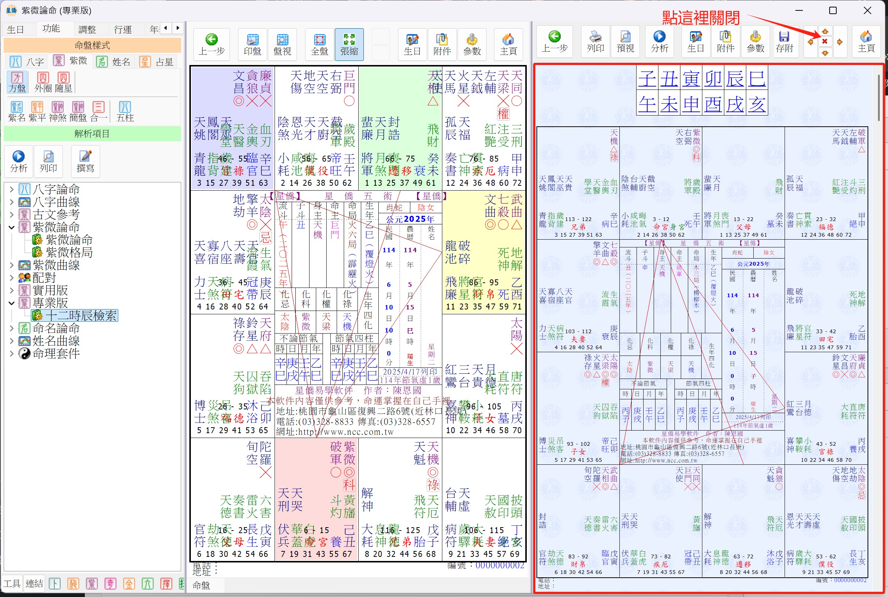Click the red X close-panel icon
888x597 pixels.
825,41
